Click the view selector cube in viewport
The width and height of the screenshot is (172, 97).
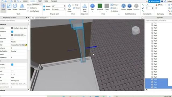pyautogui.click(x=136, y=30)
